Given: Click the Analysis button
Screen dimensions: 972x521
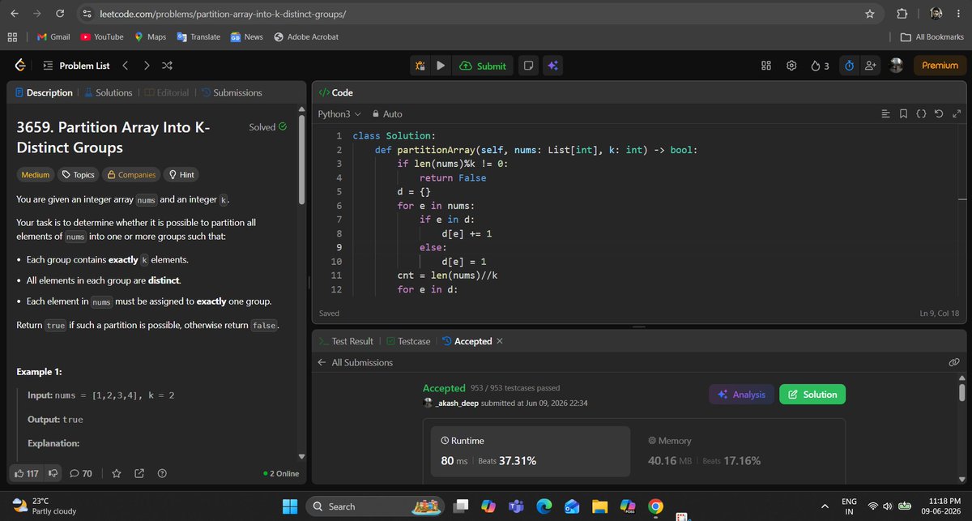Looking at the screenshot, I should (x=741, y=395).
